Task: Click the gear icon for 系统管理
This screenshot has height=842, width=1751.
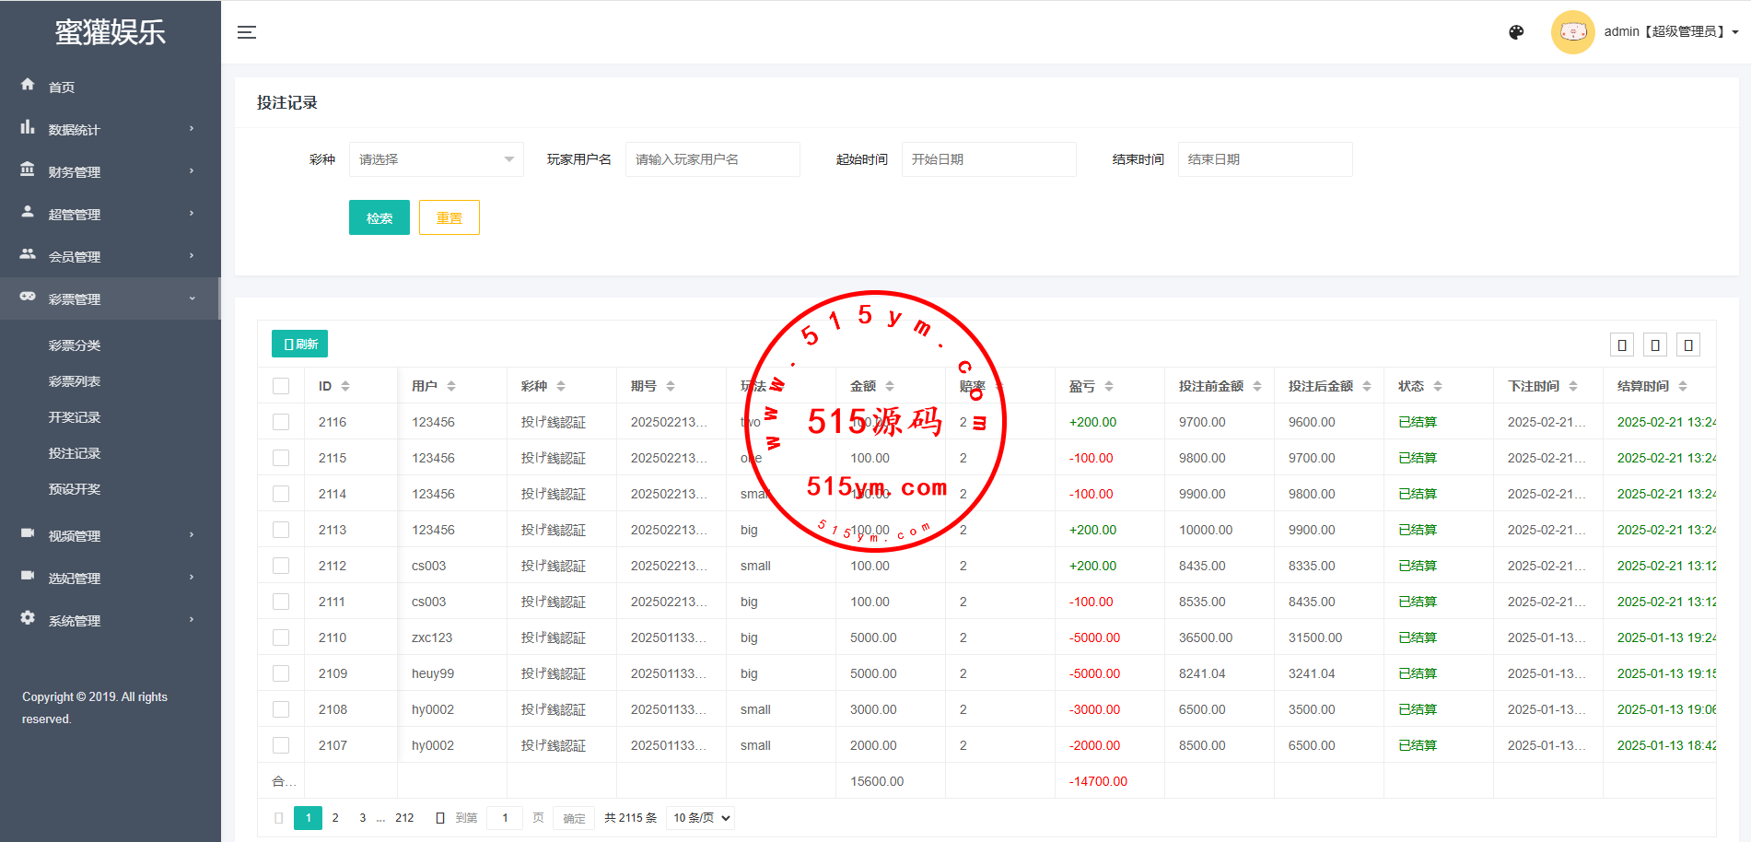Action: tap(28, 618)
